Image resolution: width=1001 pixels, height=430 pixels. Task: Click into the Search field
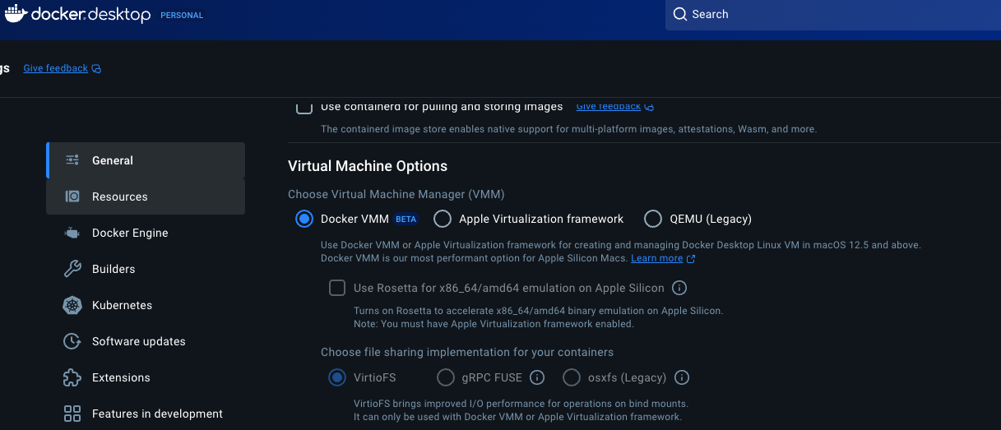(x=833, y=15)
